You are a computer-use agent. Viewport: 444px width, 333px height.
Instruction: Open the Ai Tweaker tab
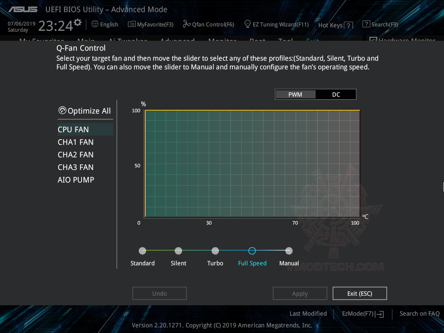[x=128, y=41]
